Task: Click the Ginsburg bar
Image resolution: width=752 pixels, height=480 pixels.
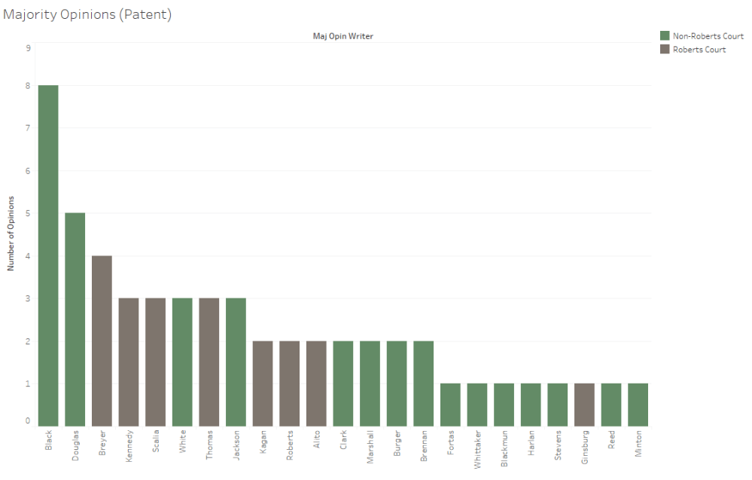Action: [584, 405]
